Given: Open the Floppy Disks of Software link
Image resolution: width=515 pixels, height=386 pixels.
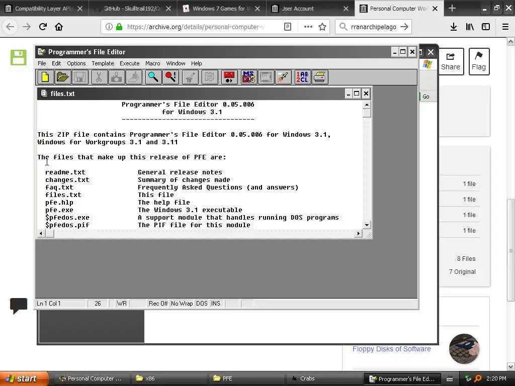Looking at the screenshot, I should point(391,349).
